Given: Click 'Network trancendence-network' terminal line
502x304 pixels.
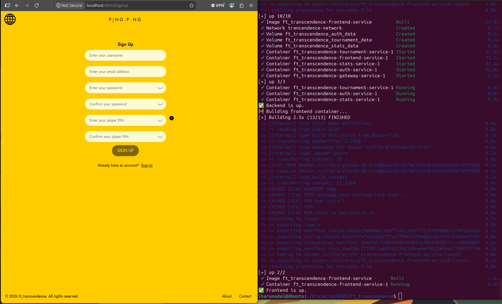Looking at the screenshot, I should 304,28.
